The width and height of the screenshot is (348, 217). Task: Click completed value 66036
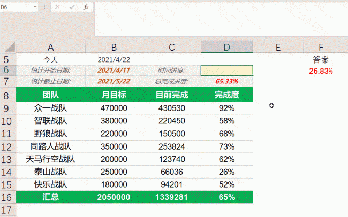coord(171,172)
